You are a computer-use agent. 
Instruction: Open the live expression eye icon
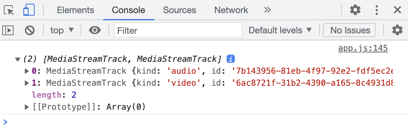click(95, 30)
